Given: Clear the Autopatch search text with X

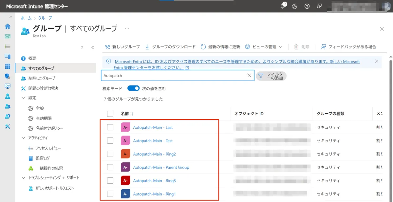Looking at the screenshot, I should coord(249,76).
